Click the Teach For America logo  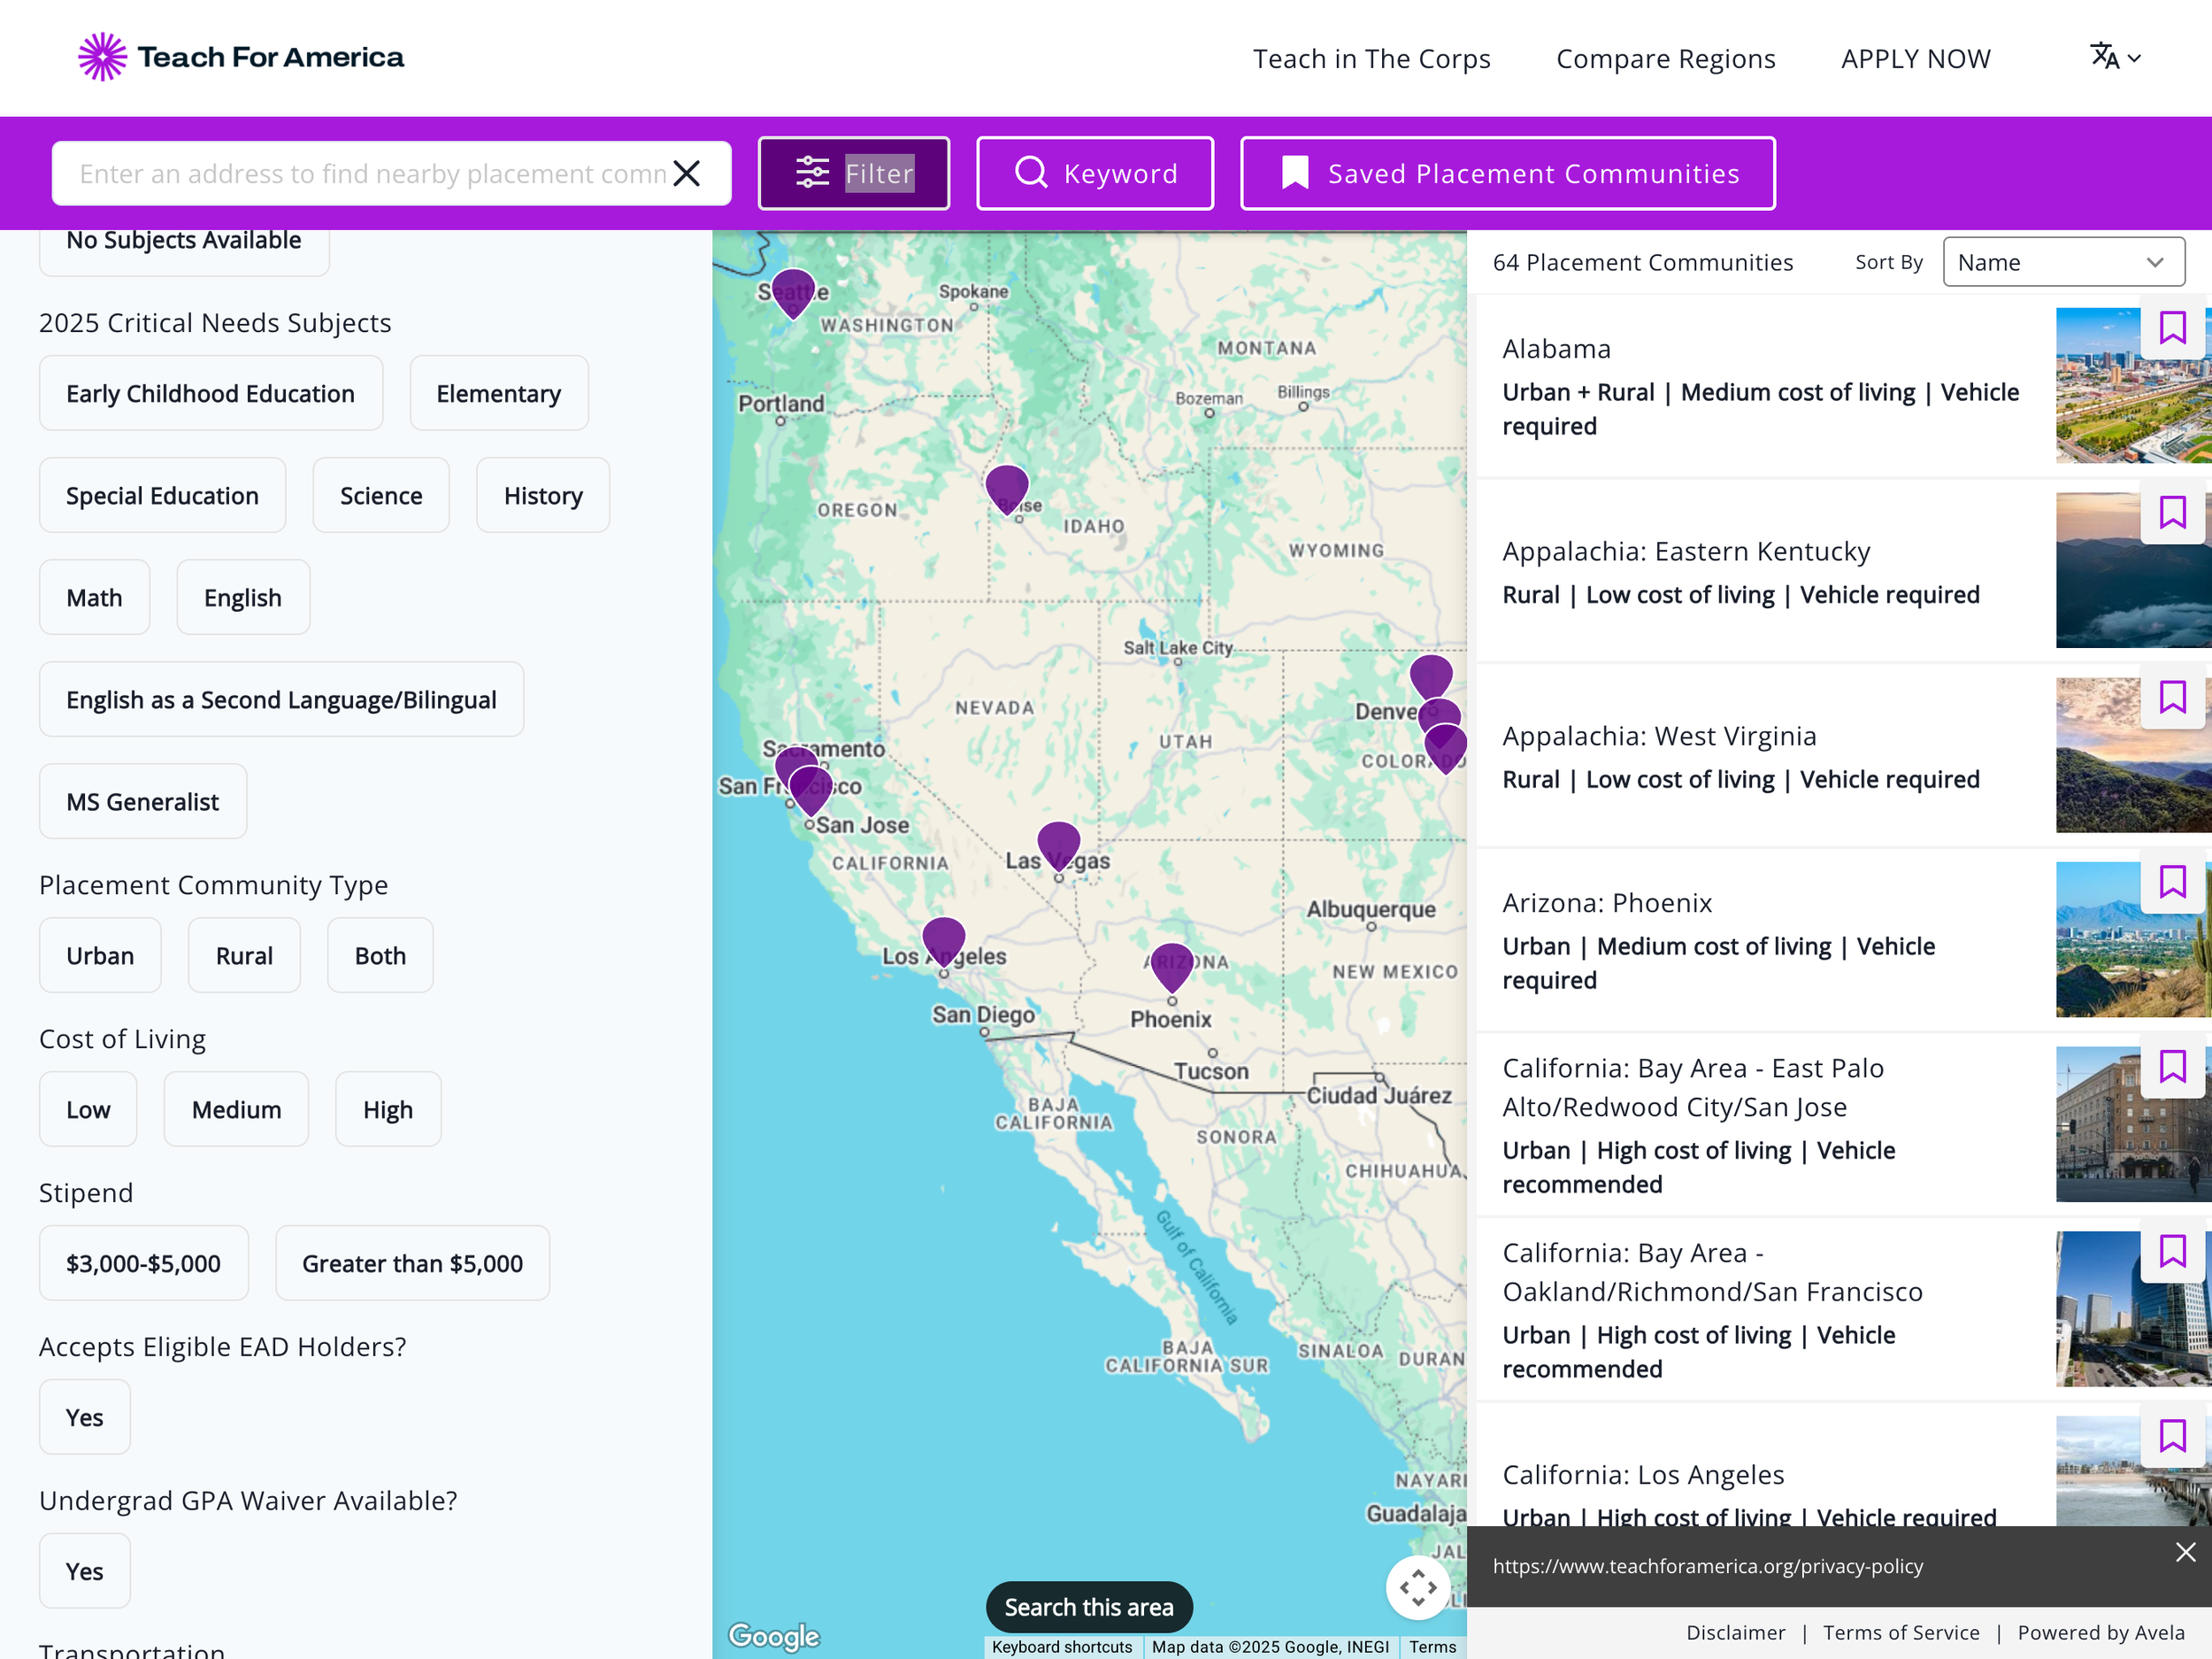pyautogui.click(x=240, y=56)
